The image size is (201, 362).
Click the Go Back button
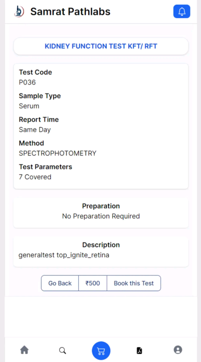(x=60, y=283)
